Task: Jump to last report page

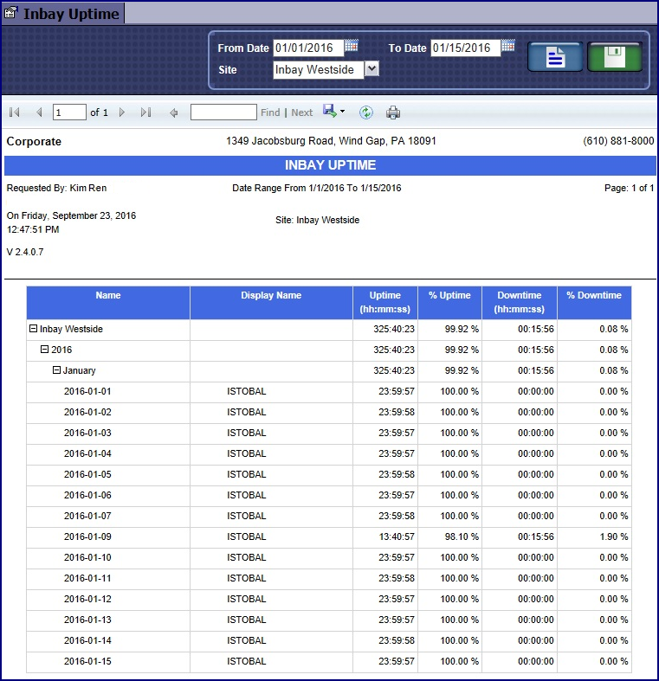Action: coord(145,112)
